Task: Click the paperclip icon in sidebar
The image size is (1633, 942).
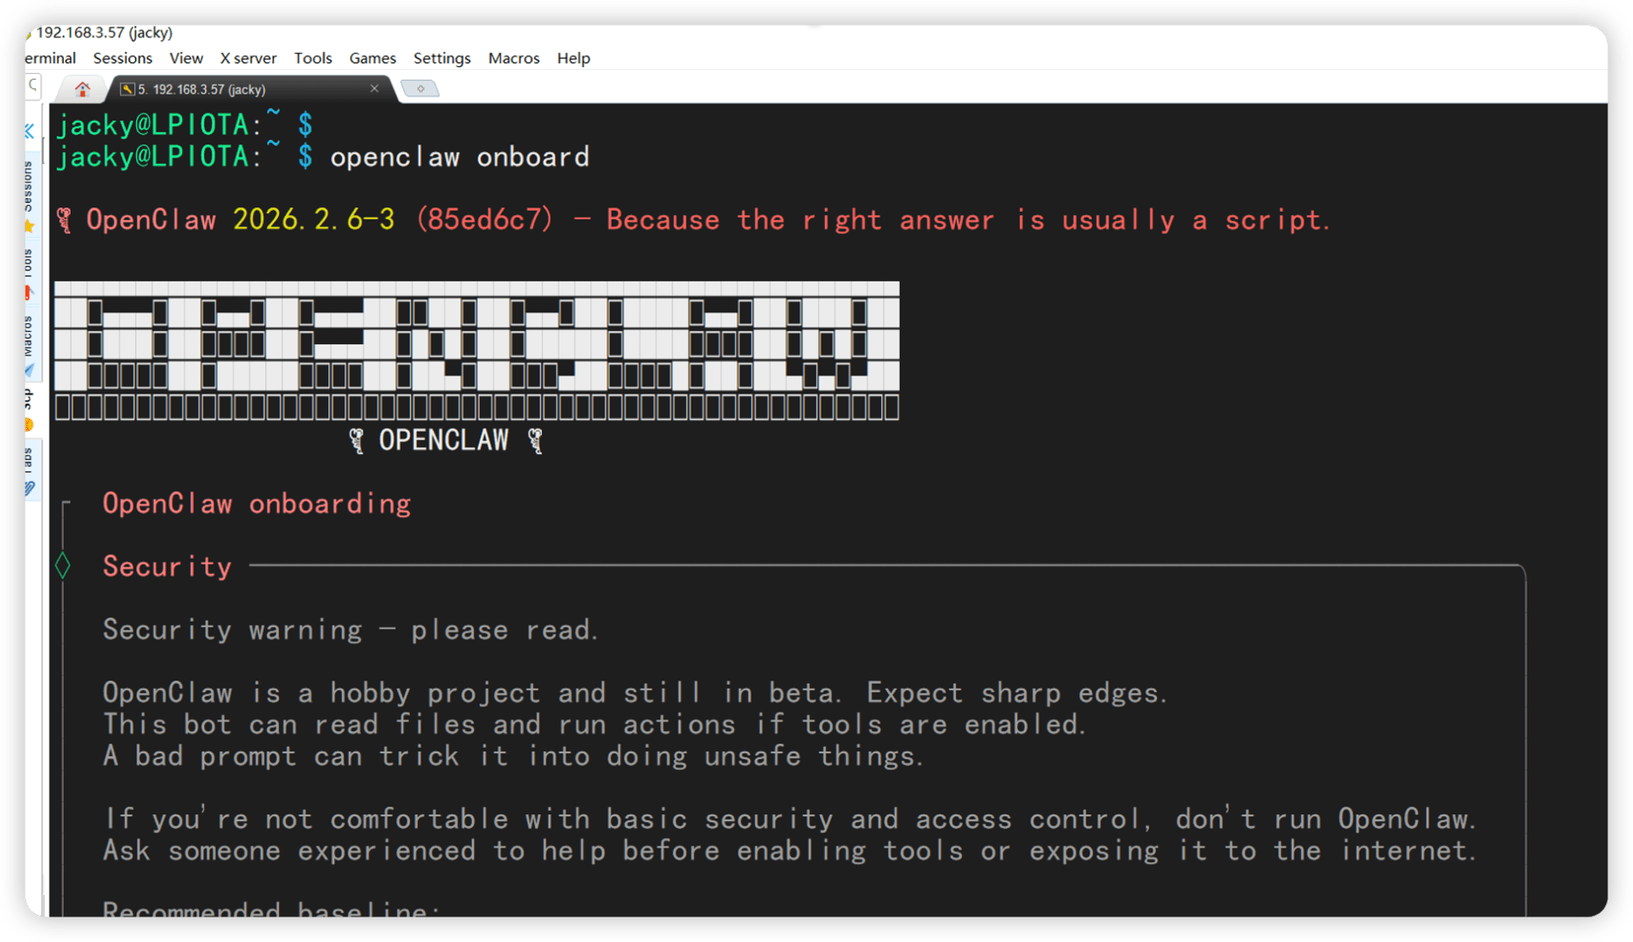Action: click(x=30, y=488)
